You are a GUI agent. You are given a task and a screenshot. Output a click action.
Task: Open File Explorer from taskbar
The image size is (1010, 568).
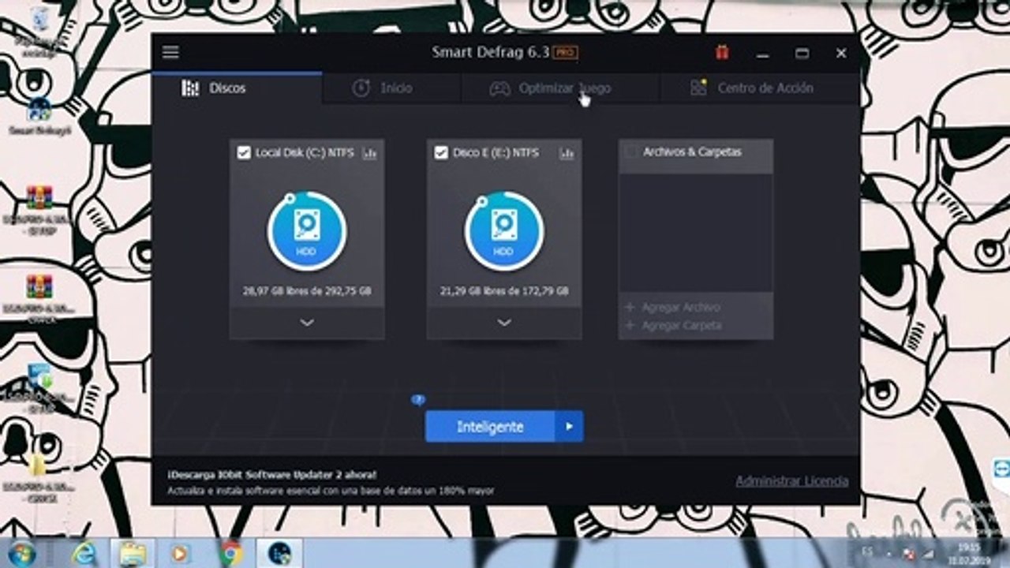coord(133,553)
